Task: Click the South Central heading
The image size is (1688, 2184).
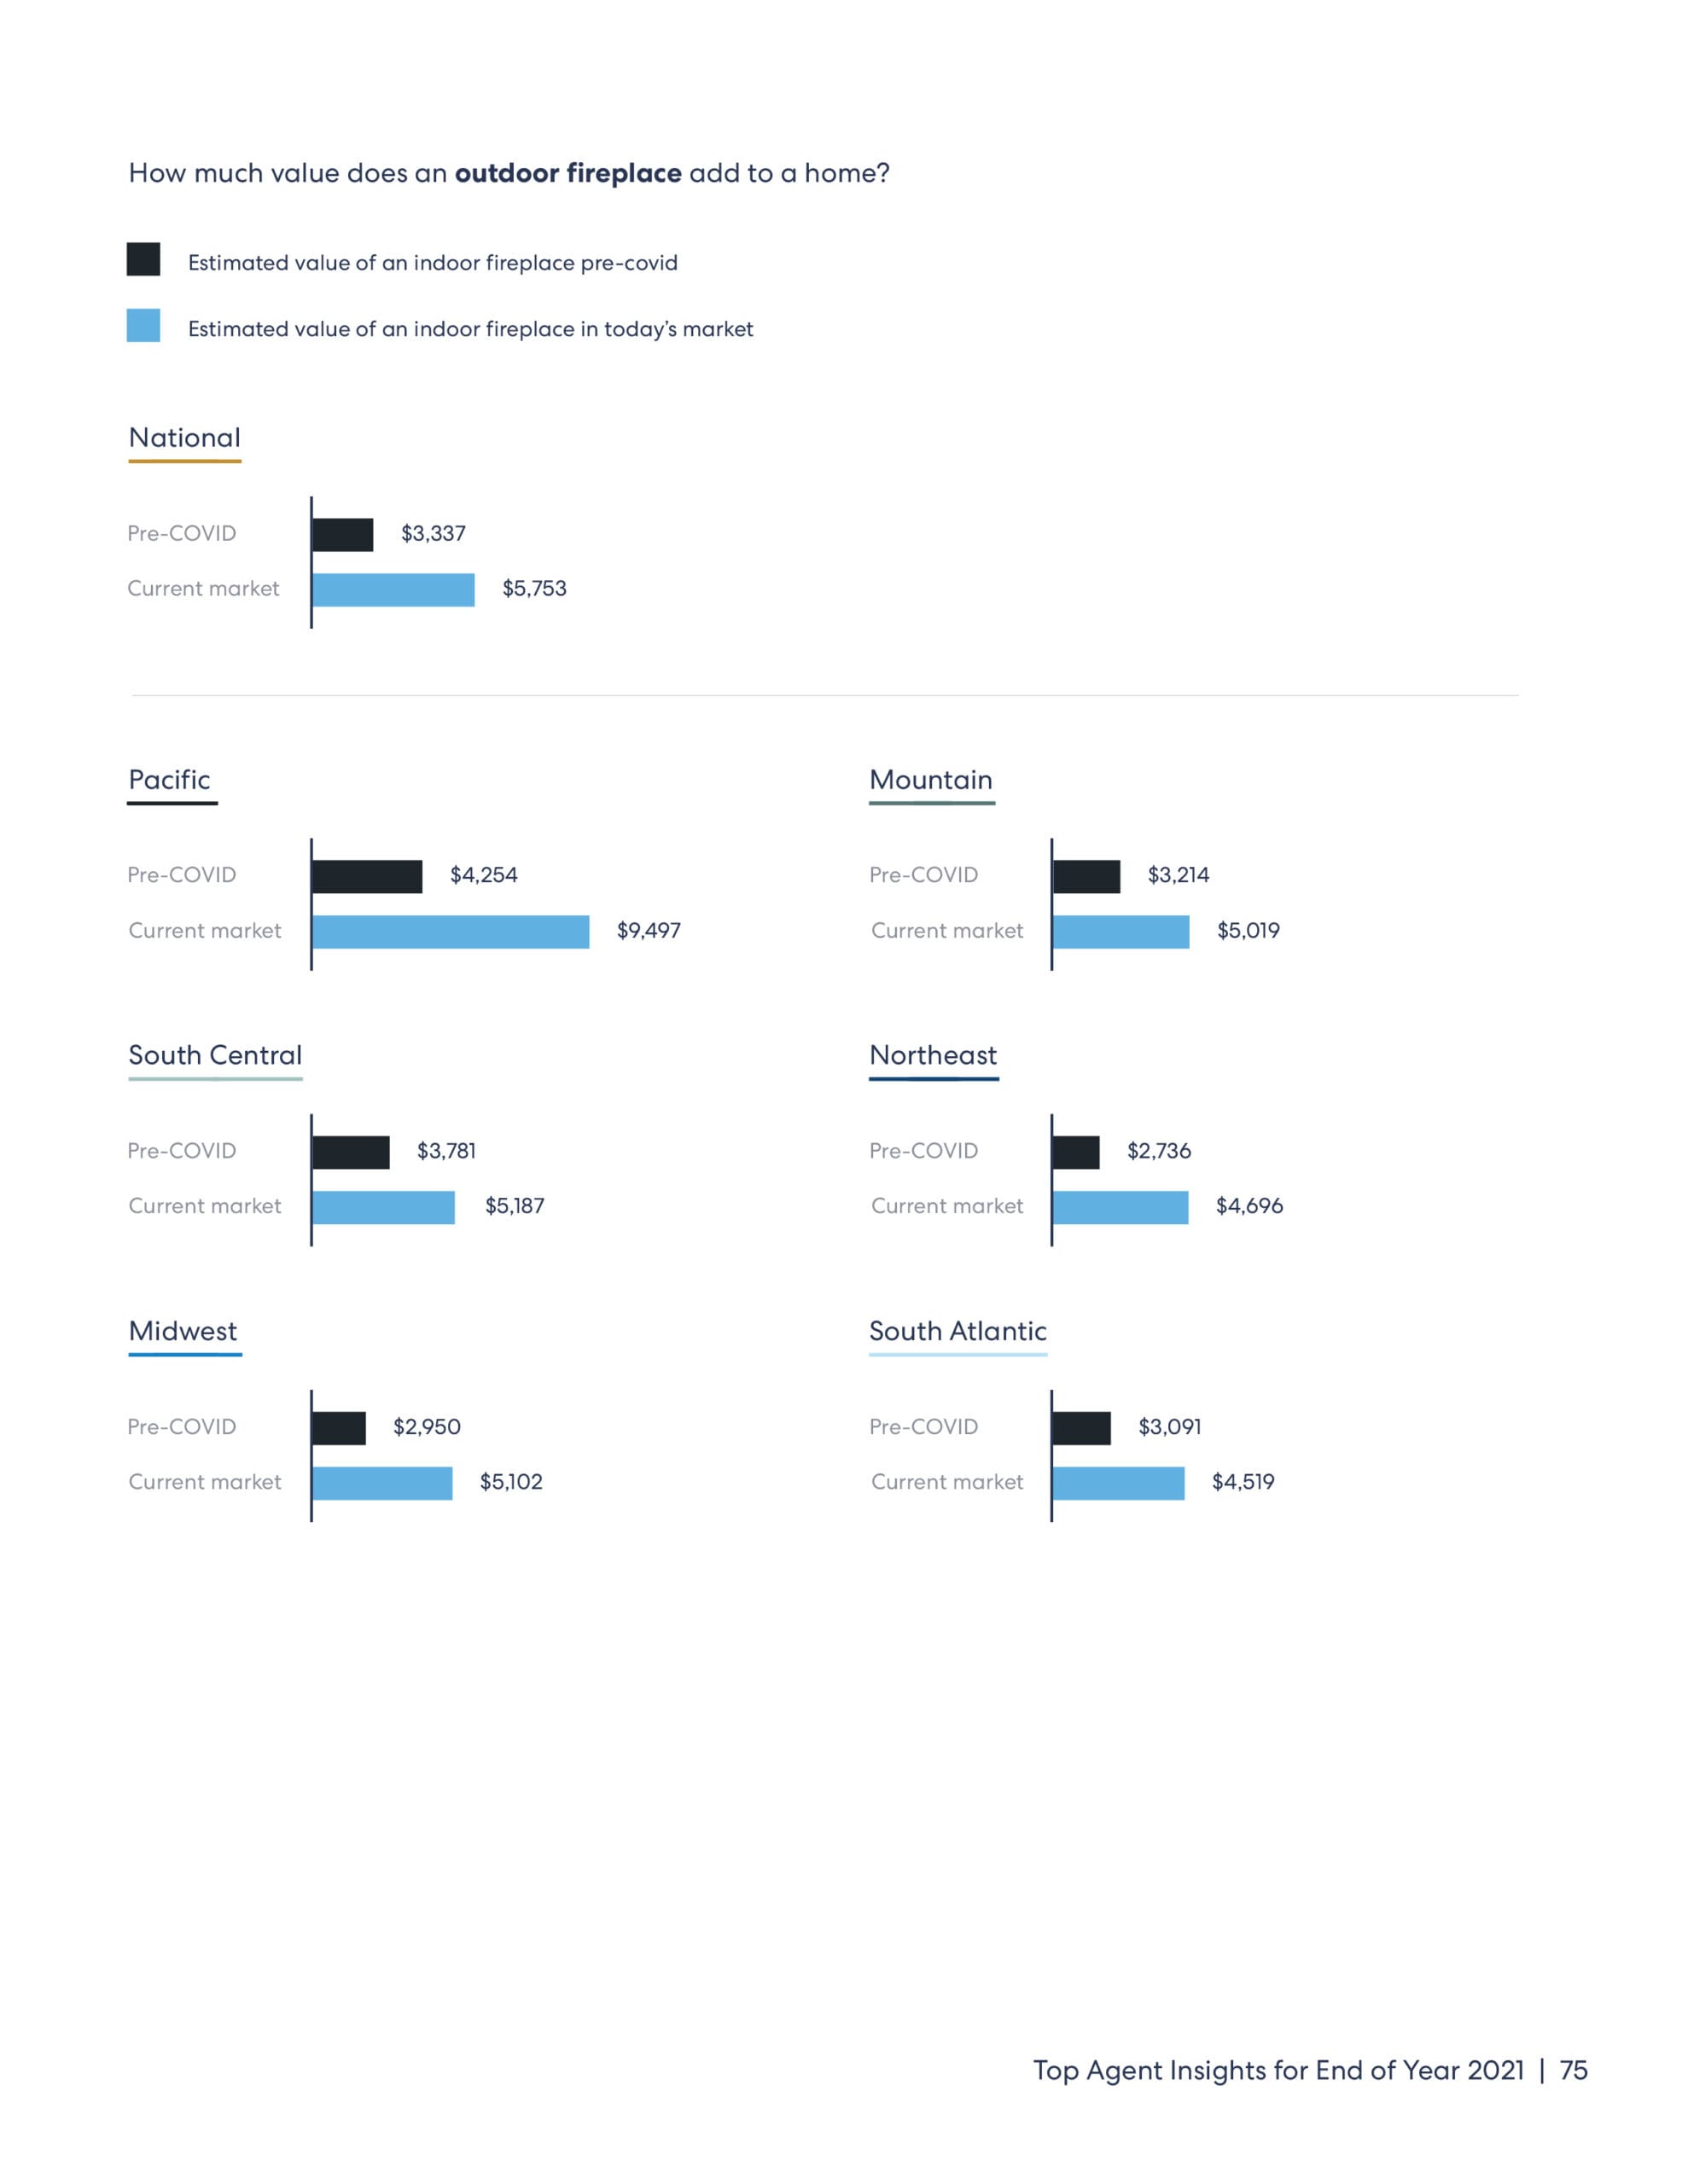Action: 215,1055
